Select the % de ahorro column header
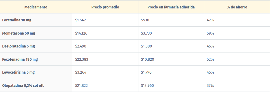Viewport: 271px width, 95px height. pos(237,7)
